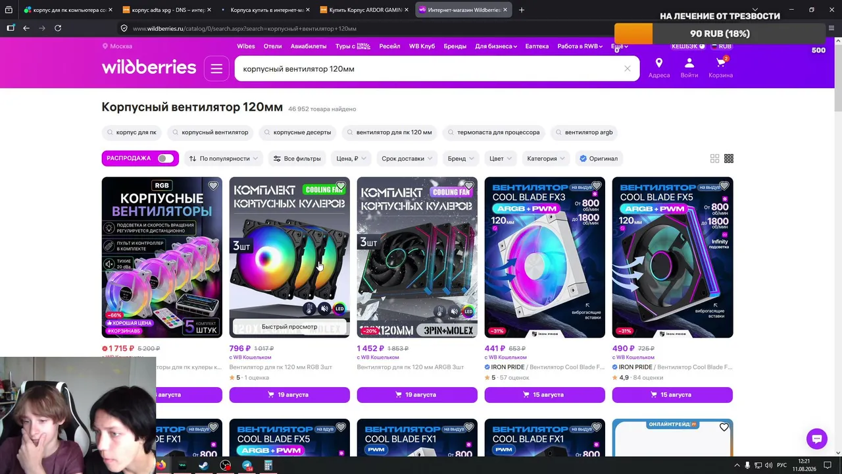This screenshot has width=842, height=474.
Task: Expand the Категория filter dropdown
Action: [x=546, y=159]
